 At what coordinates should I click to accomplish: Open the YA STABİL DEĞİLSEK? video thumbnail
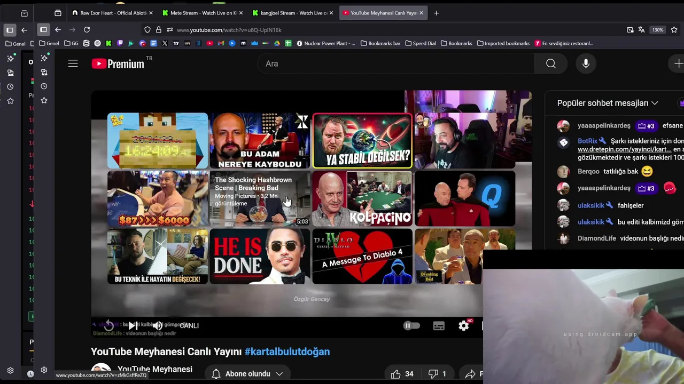362,141
